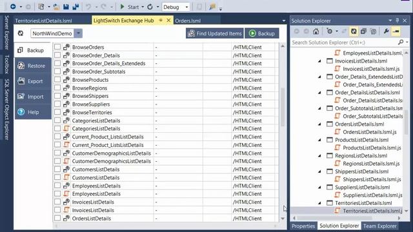Click the Start debugging button

click(129, 7)
